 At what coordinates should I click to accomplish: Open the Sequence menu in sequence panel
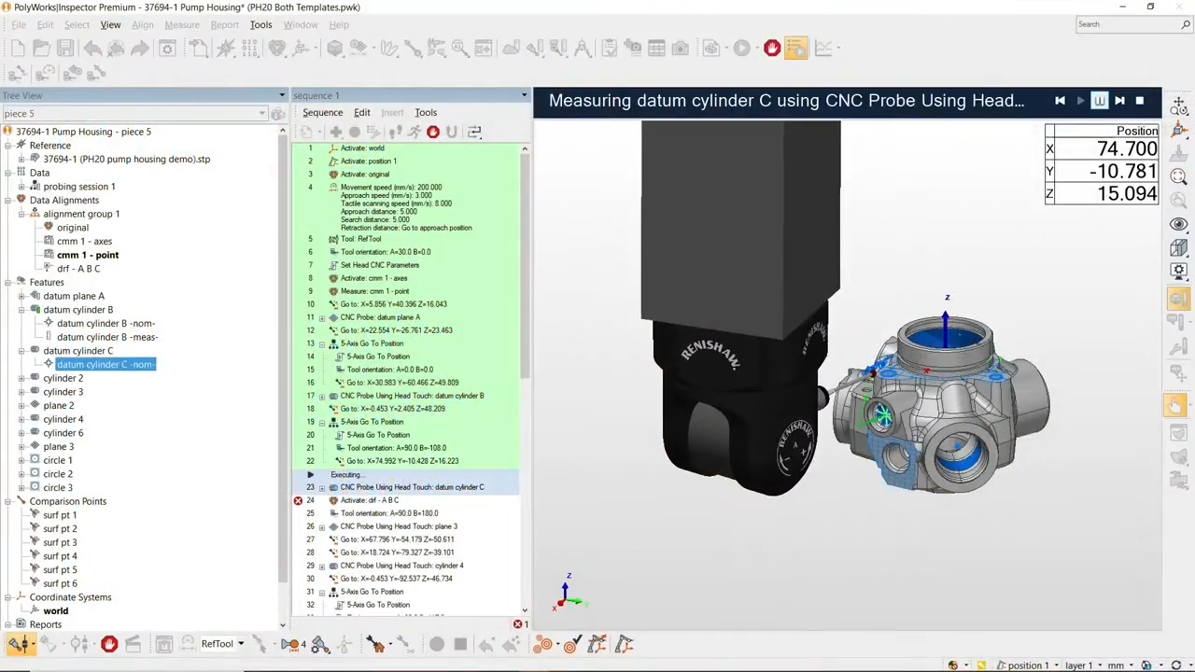[x=322, y=112]
